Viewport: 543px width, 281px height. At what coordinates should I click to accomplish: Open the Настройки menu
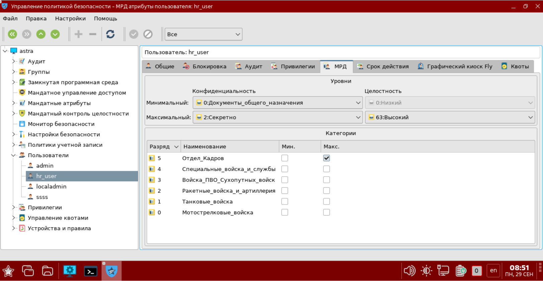pyautogui.click(x=70, y=19)
